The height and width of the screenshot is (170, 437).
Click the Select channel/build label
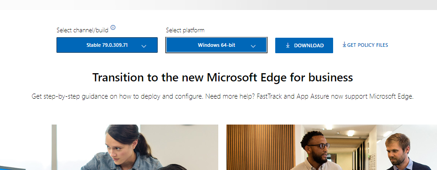(82, 30)
